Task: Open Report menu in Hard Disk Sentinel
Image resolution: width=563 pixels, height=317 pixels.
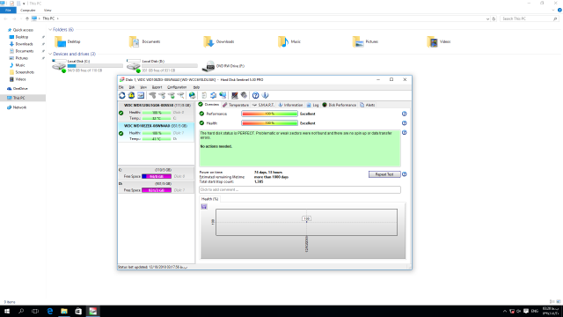Action: [157, 87]
